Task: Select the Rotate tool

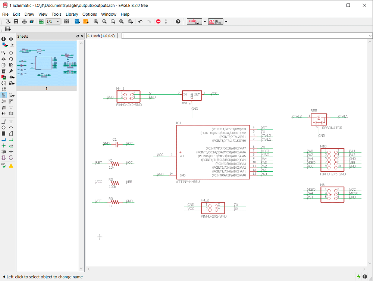Action: point(11,59)
